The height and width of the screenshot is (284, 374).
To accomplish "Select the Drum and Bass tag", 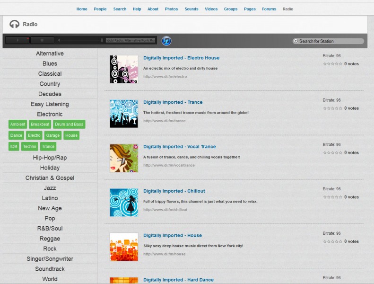I will tap(69, 124).
